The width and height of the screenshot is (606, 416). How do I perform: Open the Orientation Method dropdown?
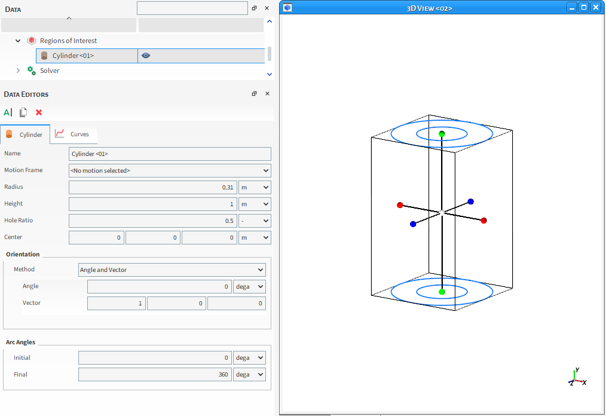(x=172, y=270)
